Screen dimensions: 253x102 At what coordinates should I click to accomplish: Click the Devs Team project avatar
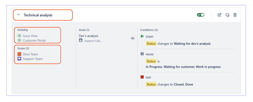point(19,54)
